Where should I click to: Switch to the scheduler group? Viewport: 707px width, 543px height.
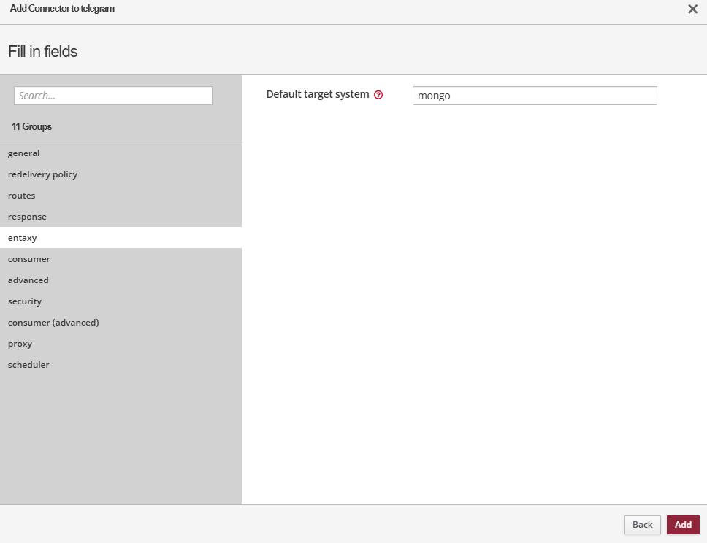[x=28, y=365]
